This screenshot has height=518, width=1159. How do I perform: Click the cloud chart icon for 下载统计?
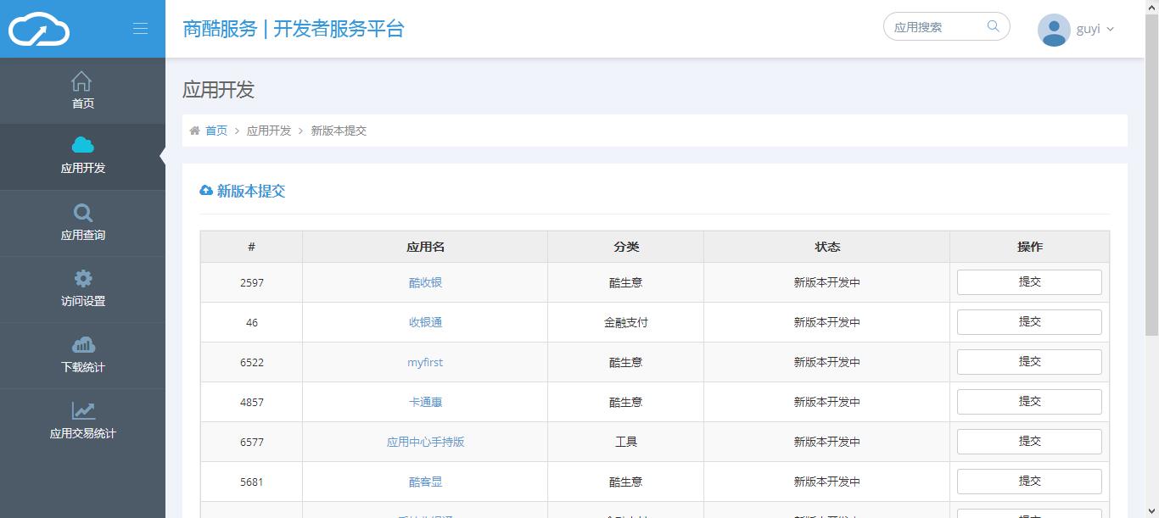[83, 344]
